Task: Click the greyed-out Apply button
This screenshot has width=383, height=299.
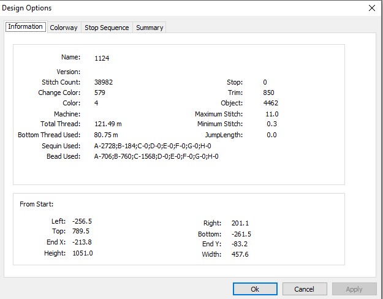Action: pyautogui.click(x=354, y=289)
